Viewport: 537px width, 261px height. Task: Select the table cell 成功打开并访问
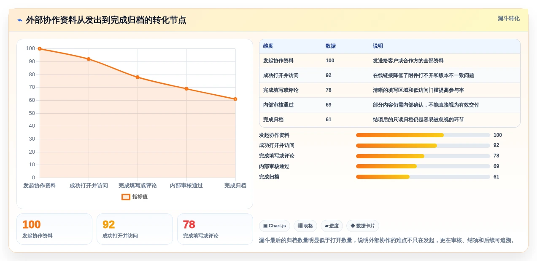click(x=281, y=75)
